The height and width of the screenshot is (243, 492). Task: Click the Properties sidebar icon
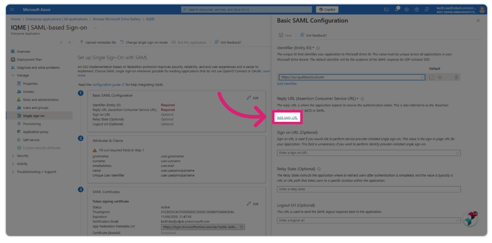[x=19, y=83]
